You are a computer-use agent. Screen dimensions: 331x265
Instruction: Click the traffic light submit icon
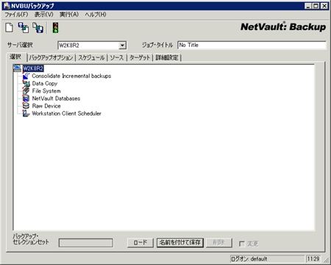56,27
